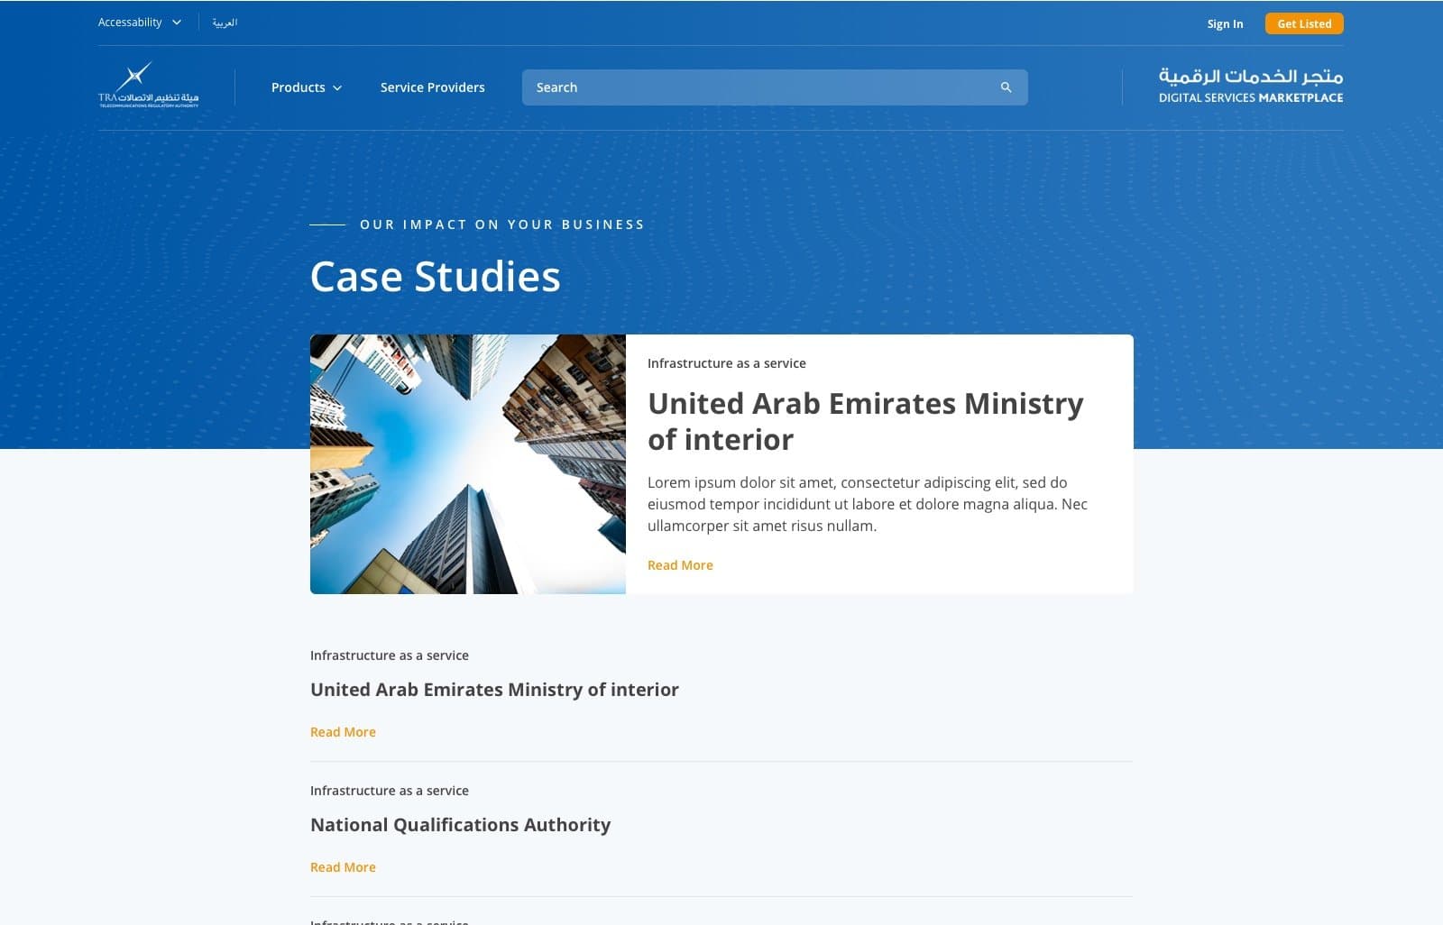The image size is (1443, 925).
Task: Open 'United Arab Emirates Ministry of interior' list title
Action: point(494,690)
